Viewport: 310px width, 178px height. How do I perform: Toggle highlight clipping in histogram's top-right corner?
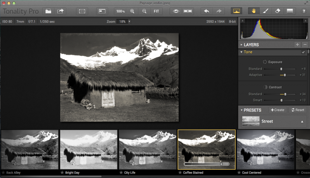pos(305,21)
